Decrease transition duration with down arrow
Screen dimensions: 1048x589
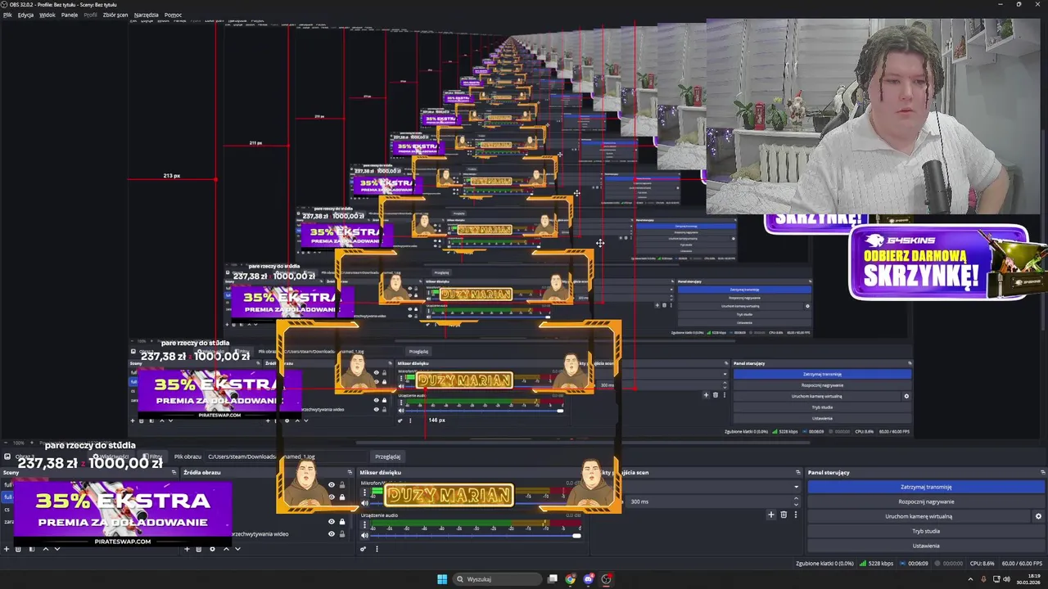[x=796, y=505]
